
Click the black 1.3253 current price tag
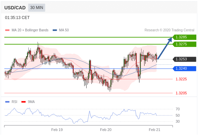[184, 59]
